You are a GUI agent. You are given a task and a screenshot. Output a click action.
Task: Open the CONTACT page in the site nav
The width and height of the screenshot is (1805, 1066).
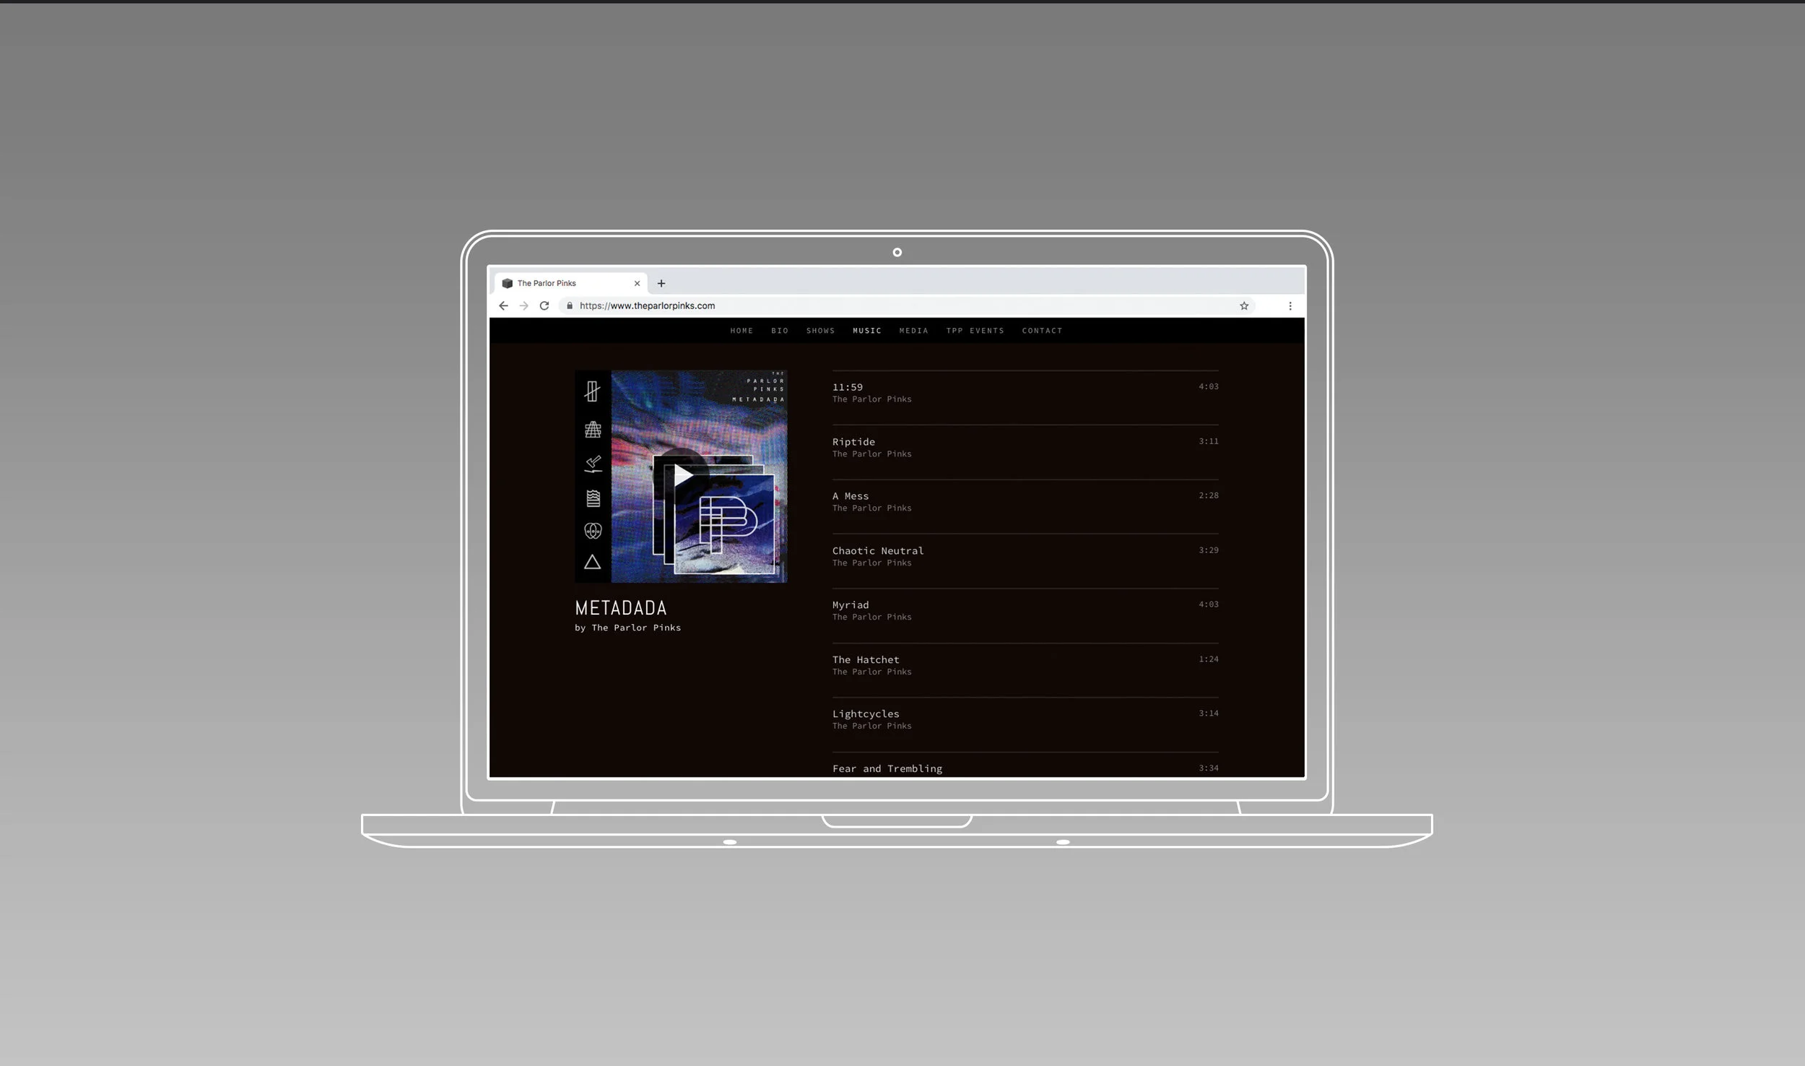click(x=1042, y=331)
